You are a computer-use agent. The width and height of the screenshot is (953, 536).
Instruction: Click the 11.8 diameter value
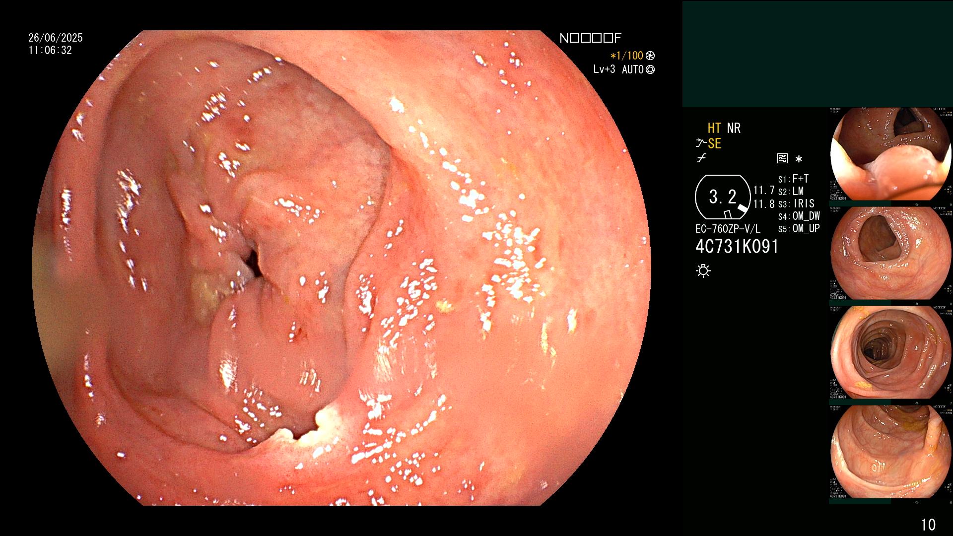(764, 204)
